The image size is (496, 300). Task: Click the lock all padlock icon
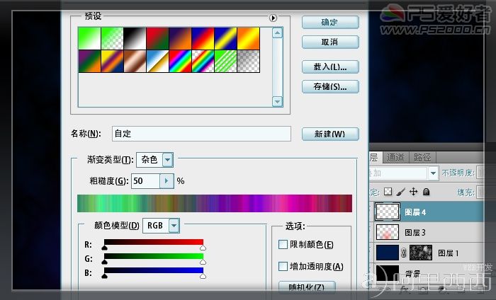427,192
